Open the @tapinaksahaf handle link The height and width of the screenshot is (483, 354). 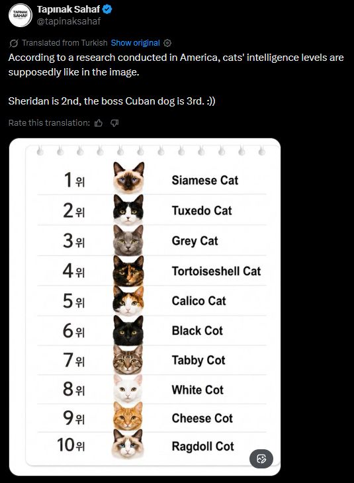click(69, 21)
